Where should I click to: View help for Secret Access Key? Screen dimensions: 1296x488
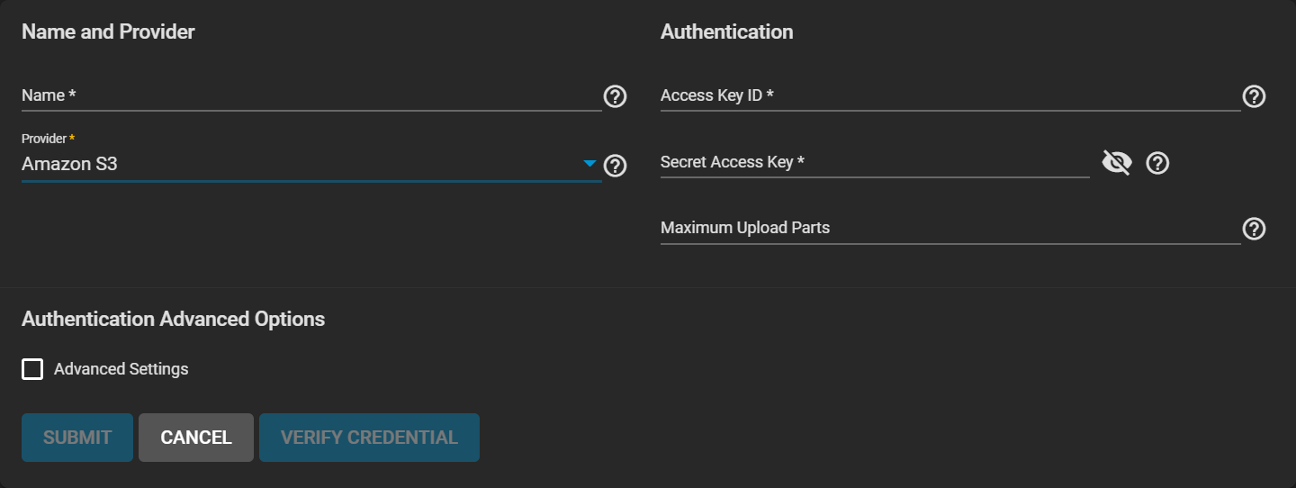click(1157, 163)
